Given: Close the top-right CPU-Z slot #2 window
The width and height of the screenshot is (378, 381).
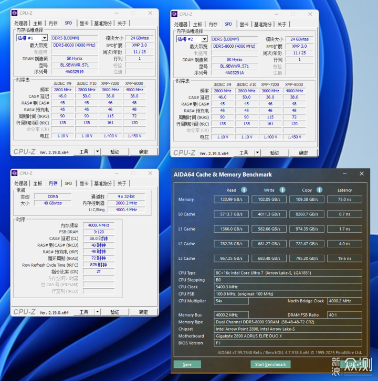Looking at the screenshot, I should 310,14.
